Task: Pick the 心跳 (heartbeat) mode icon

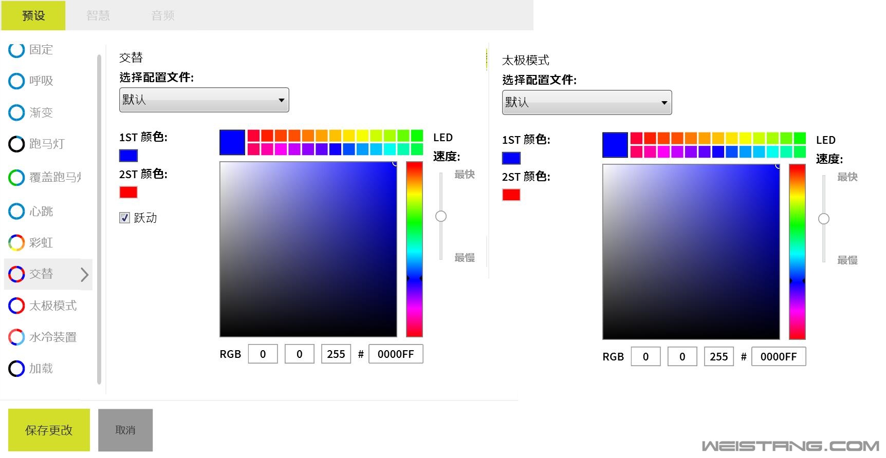Action: click(x=16, y=211)
